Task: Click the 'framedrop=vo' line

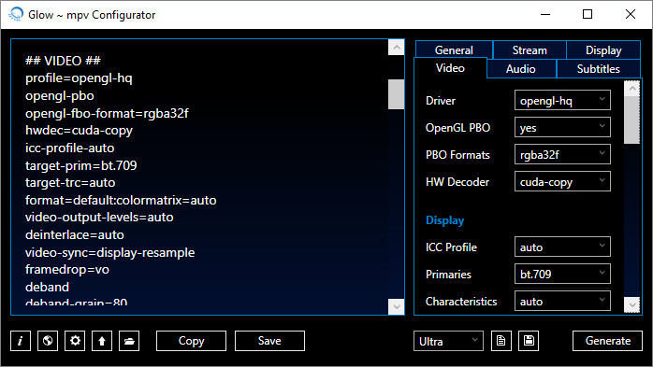Action: [x=67, y=269]
